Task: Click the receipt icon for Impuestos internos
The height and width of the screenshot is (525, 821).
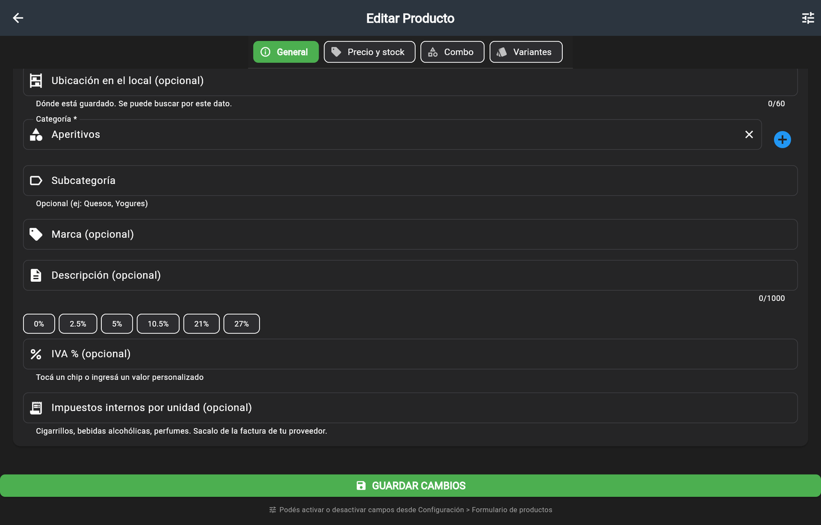Action: coord(36,408)
